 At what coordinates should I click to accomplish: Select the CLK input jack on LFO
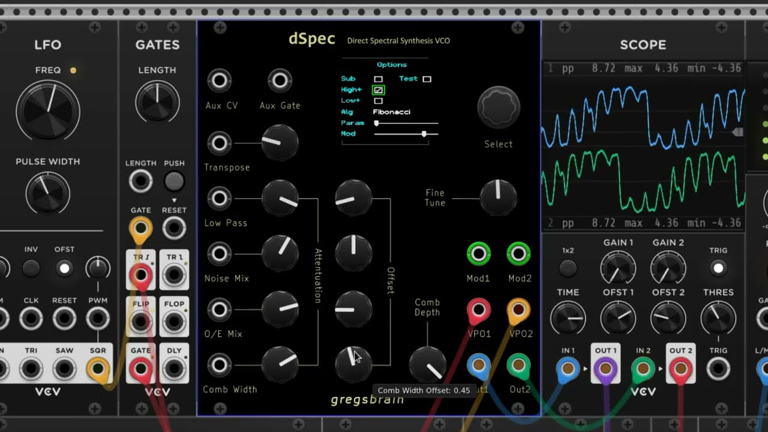(31, 318)
